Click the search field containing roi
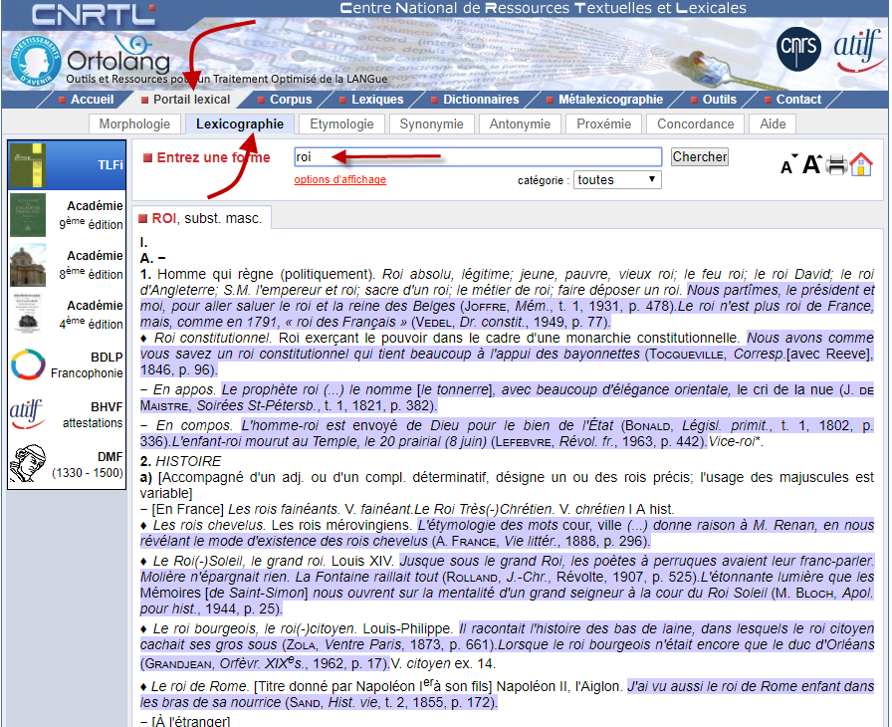This screenshot has height=727, width=892. tap(478, 157)
